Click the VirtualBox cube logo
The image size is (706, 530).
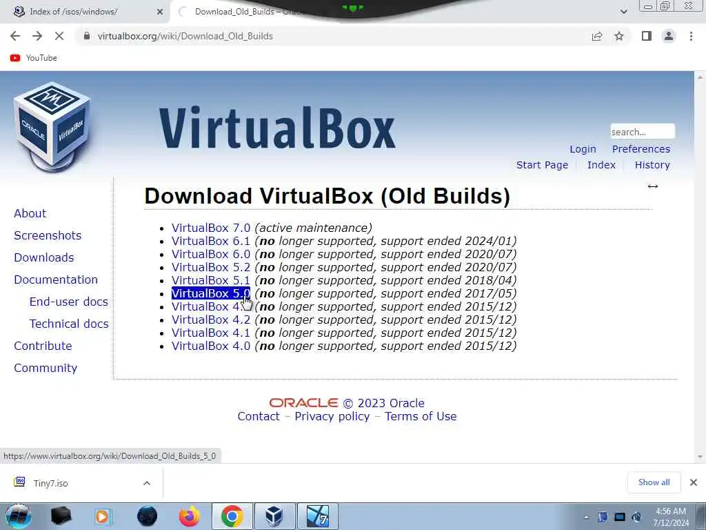[x=52, y=126]
